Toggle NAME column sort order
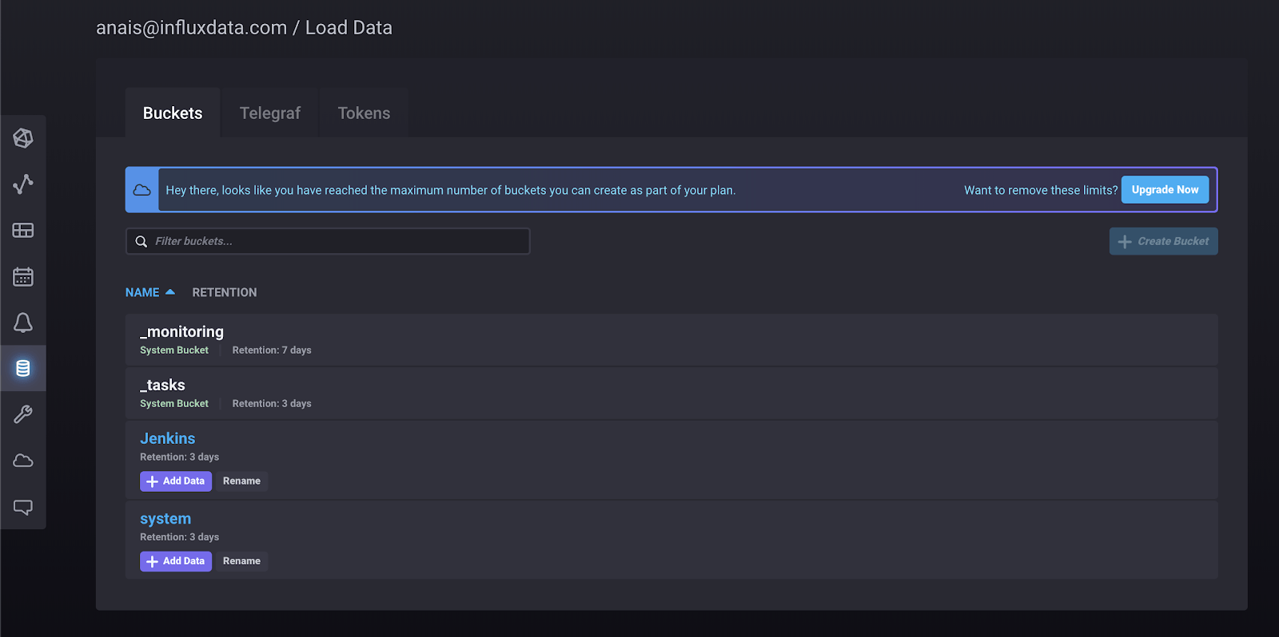Viewport: 1279px width, 637px height. [141, 292]
